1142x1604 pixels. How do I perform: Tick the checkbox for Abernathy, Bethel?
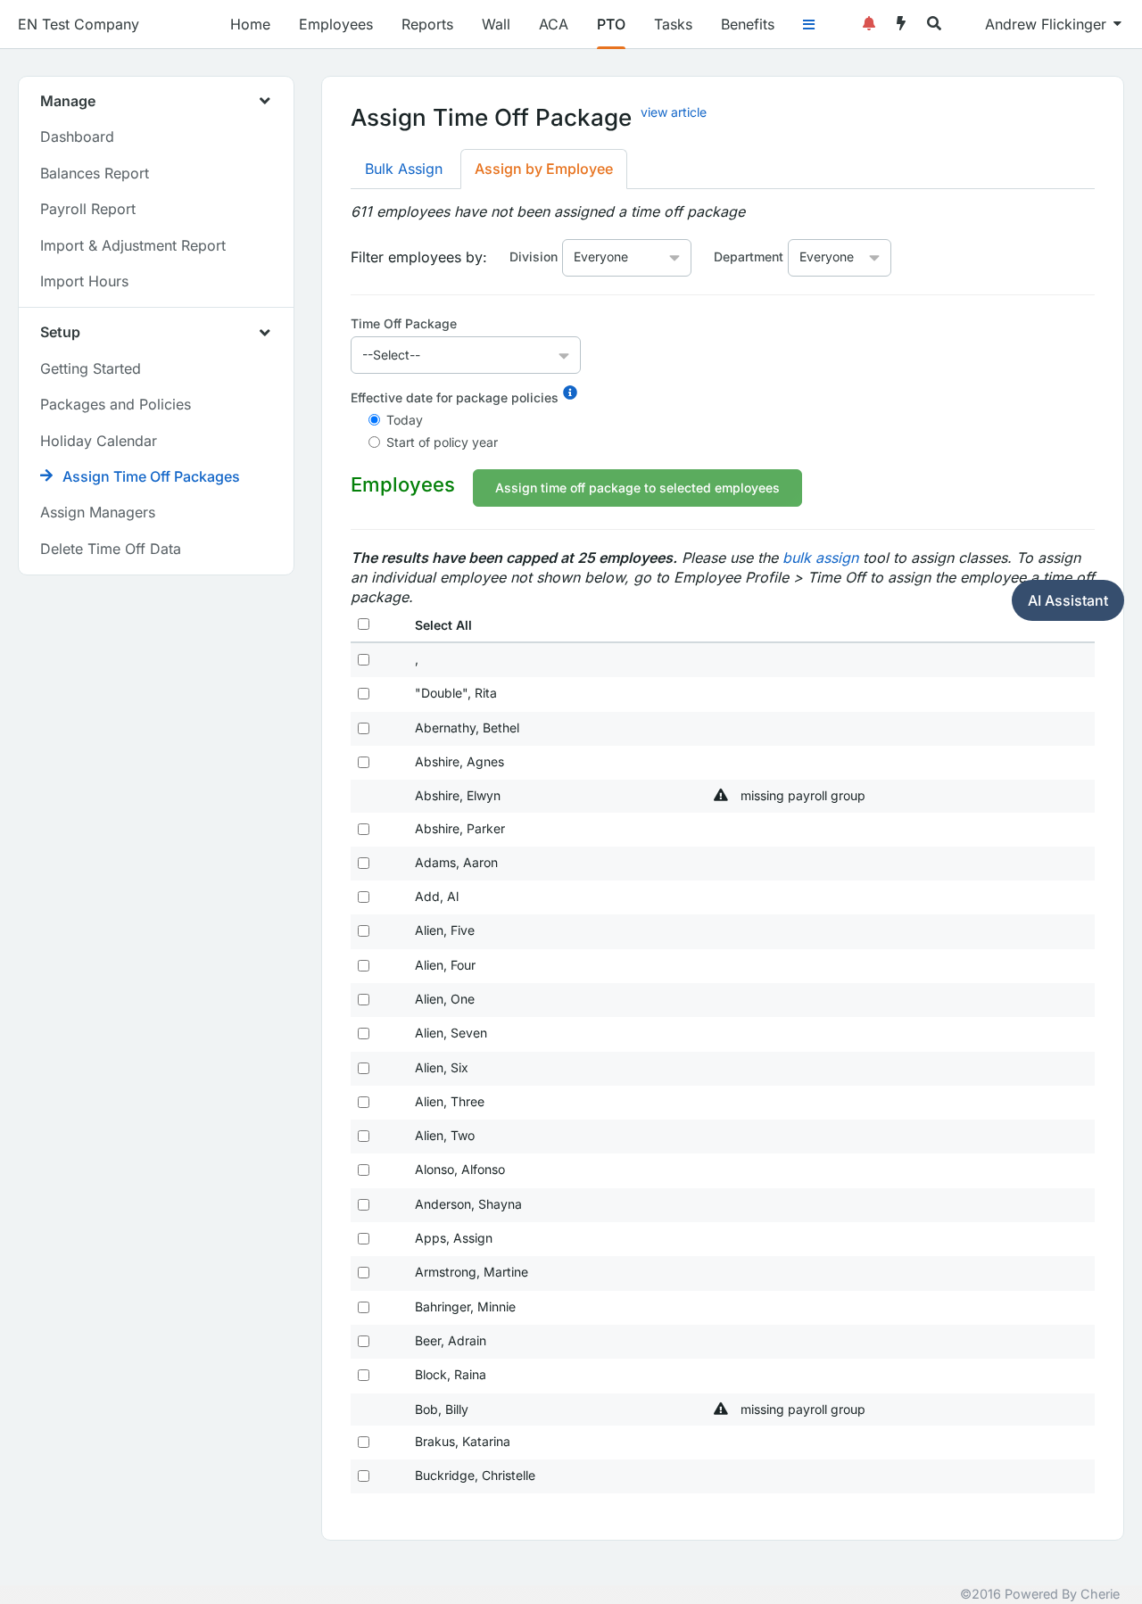(363, 728)
